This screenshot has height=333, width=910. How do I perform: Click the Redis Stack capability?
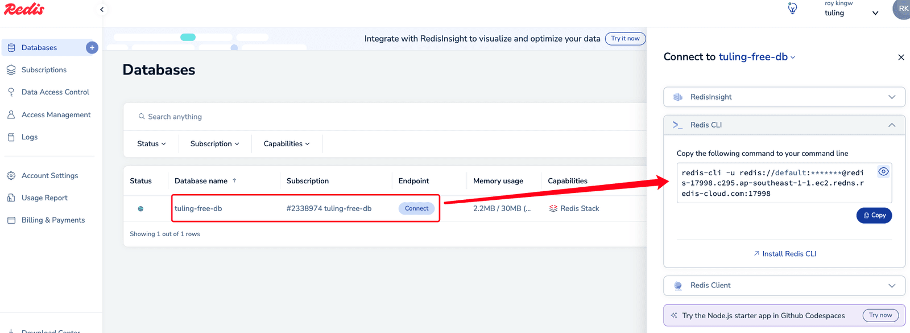pos(574,209)
